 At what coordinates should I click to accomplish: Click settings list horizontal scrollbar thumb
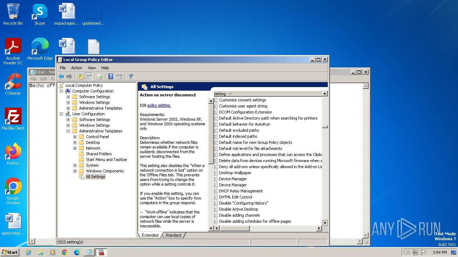coord(235,228)
